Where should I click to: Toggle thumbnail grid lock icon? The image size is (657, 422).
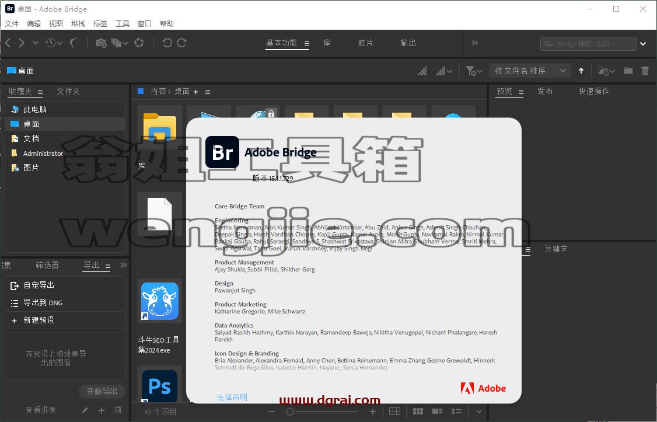pyautogui.click(x=394, y=411)
